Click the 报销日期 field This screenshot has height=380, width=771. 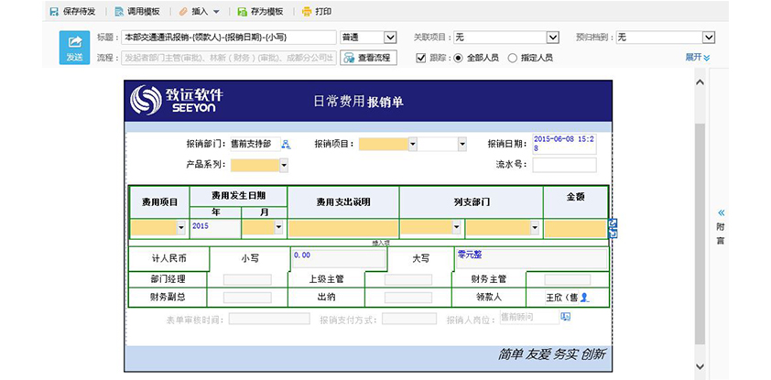pos(564,144)
